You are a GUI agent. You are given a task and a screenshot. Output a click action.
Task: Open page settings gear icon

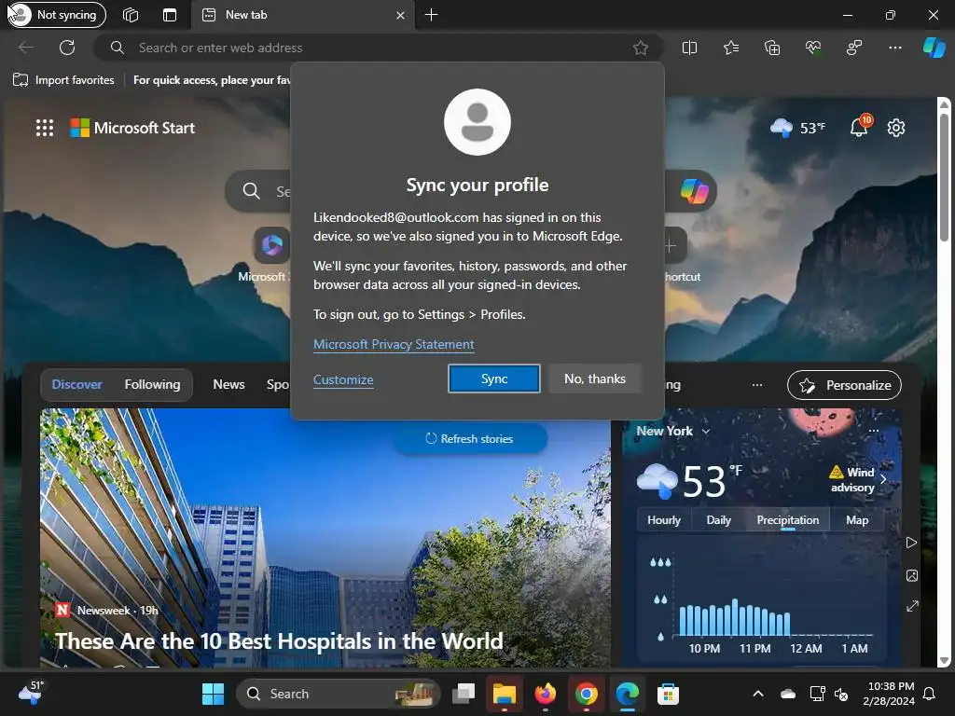pos(896,128)
